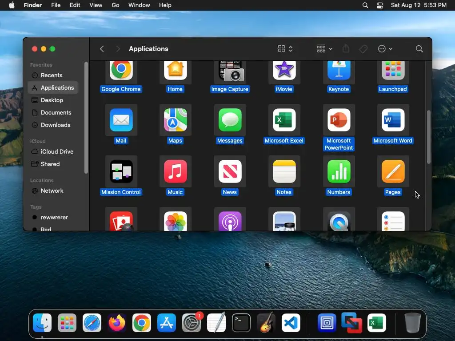
Task: Click the Finder window vertical scrollbar
Action: (x=429, y=137)
